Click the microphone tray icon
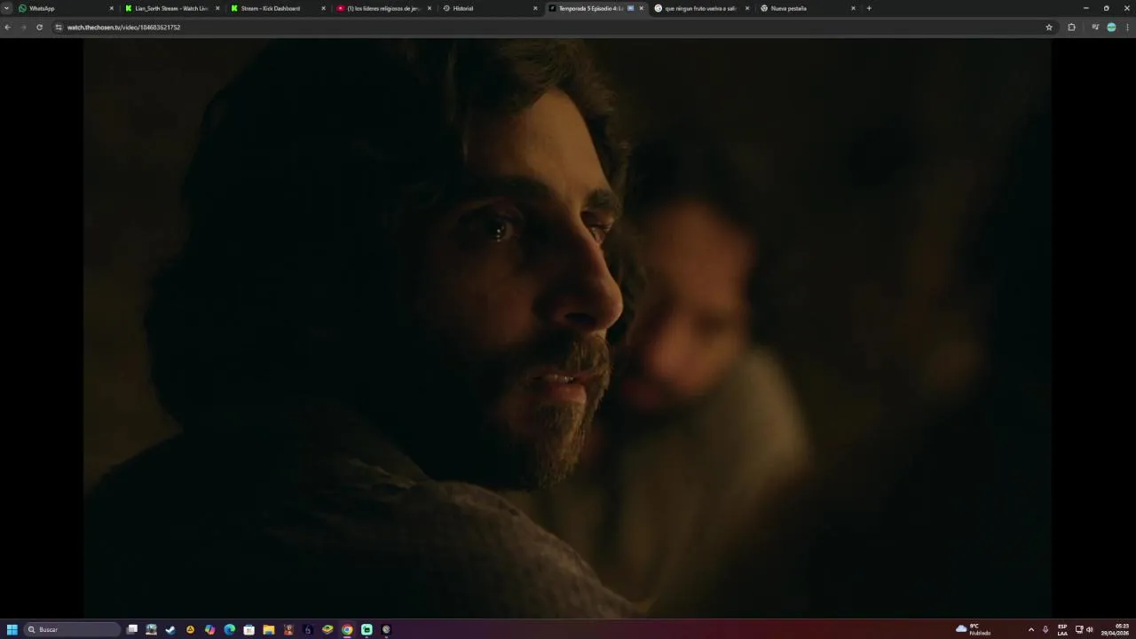 point(1045,629)
